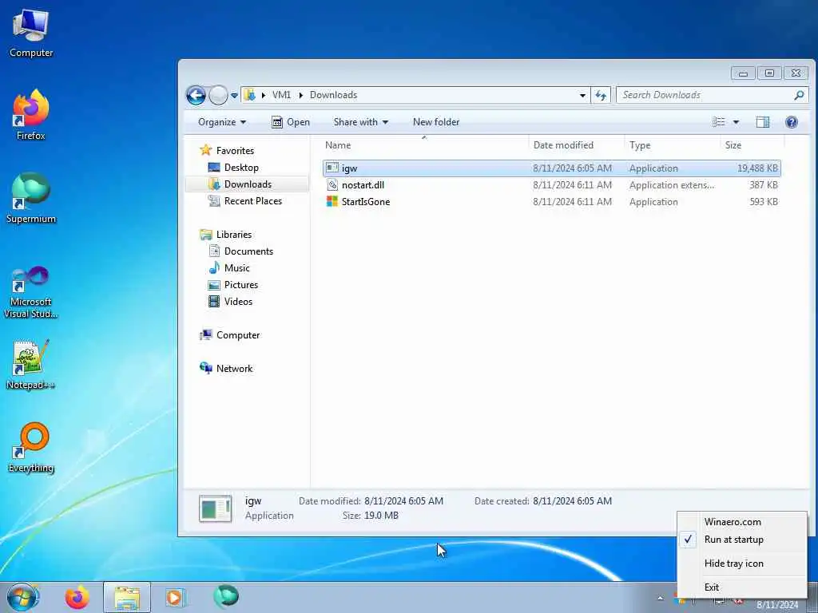818x613 pixels.
Task: Expand the address bar history dropdown
Action: click(x=582, y=96)
